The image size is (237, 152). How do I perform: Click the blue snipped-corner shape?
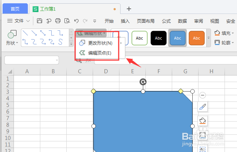(143, 122)
